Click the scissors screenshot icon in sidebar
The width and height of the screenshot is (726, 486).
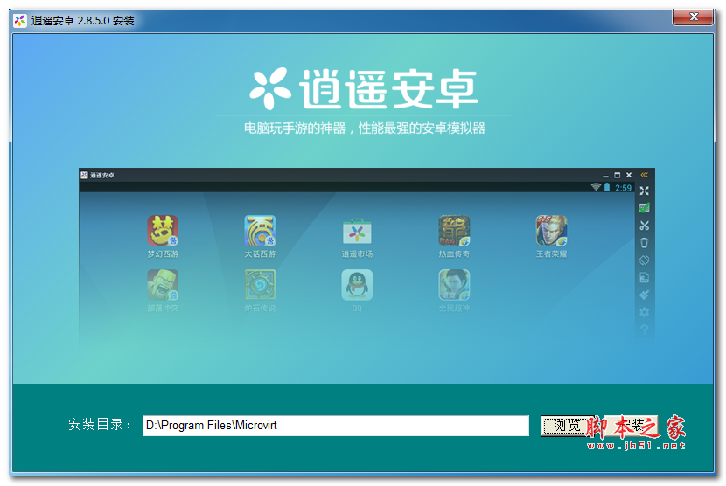click(x=644, y=226)
